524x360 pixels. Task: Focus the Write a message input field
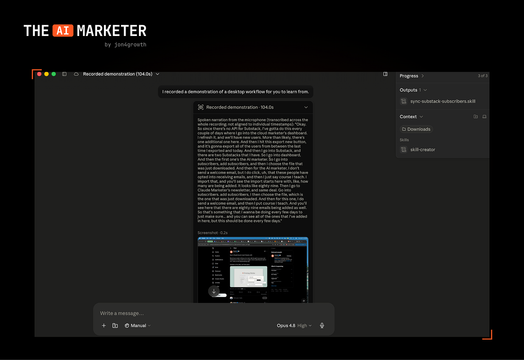point(214,313)
